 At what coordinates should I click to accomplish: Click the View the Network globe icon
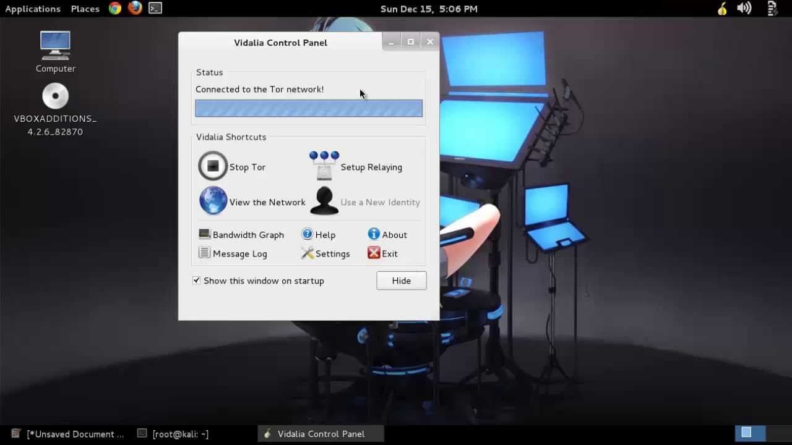213,201
